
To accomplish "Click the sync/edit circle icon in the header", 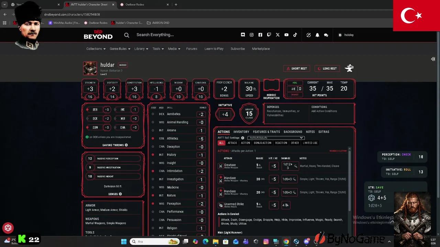I will pos(309,35).
